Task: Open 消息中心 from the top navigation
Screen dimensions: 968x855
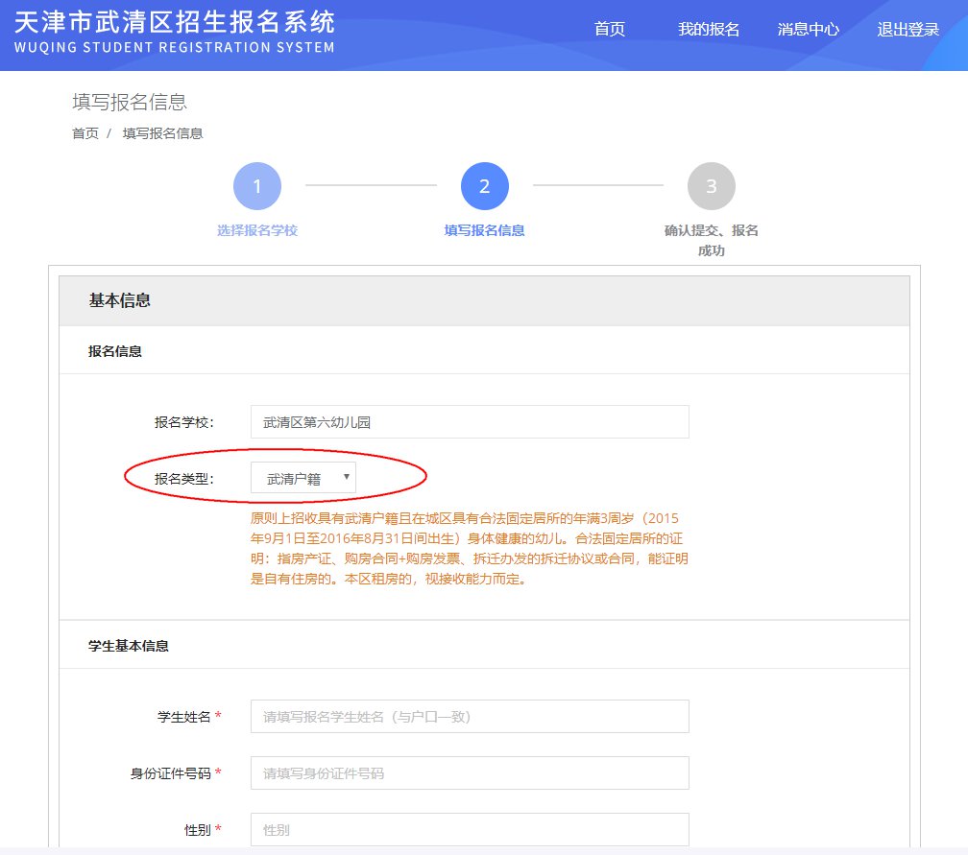Action: pyautogui.click(x=808, y=30)
